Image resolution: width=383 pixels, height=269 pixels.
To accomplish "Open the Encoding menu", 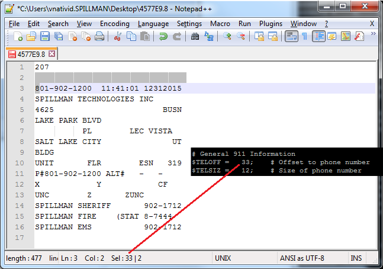I will (x=115, y=24).
